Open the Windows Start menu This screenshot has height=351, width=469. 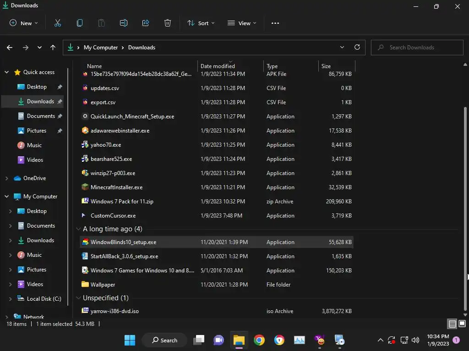coord(130,340)
